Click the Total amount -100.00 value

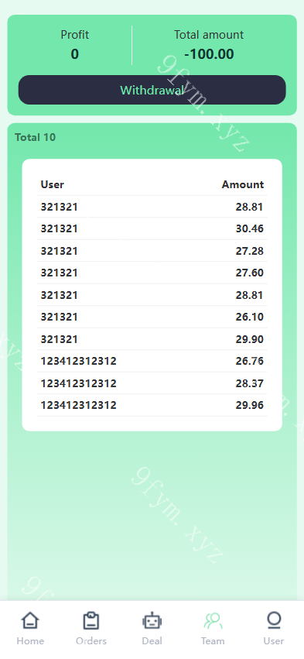pyautogui.click(x=209, y=54)
